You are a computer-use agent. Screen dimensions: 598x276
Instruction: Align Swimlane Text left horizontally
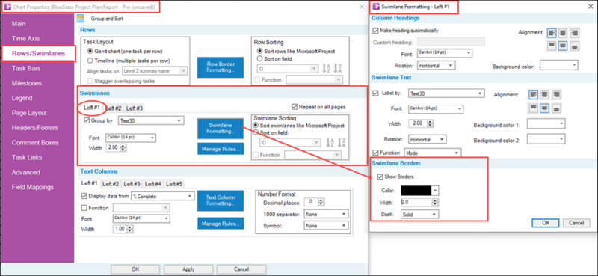click(534, 94)
